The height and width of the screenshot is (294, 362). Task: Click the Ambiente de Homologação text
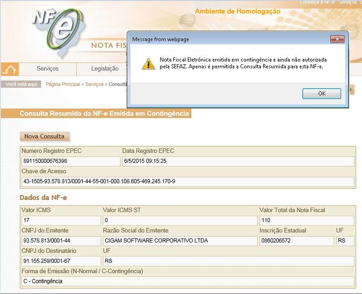238,11
